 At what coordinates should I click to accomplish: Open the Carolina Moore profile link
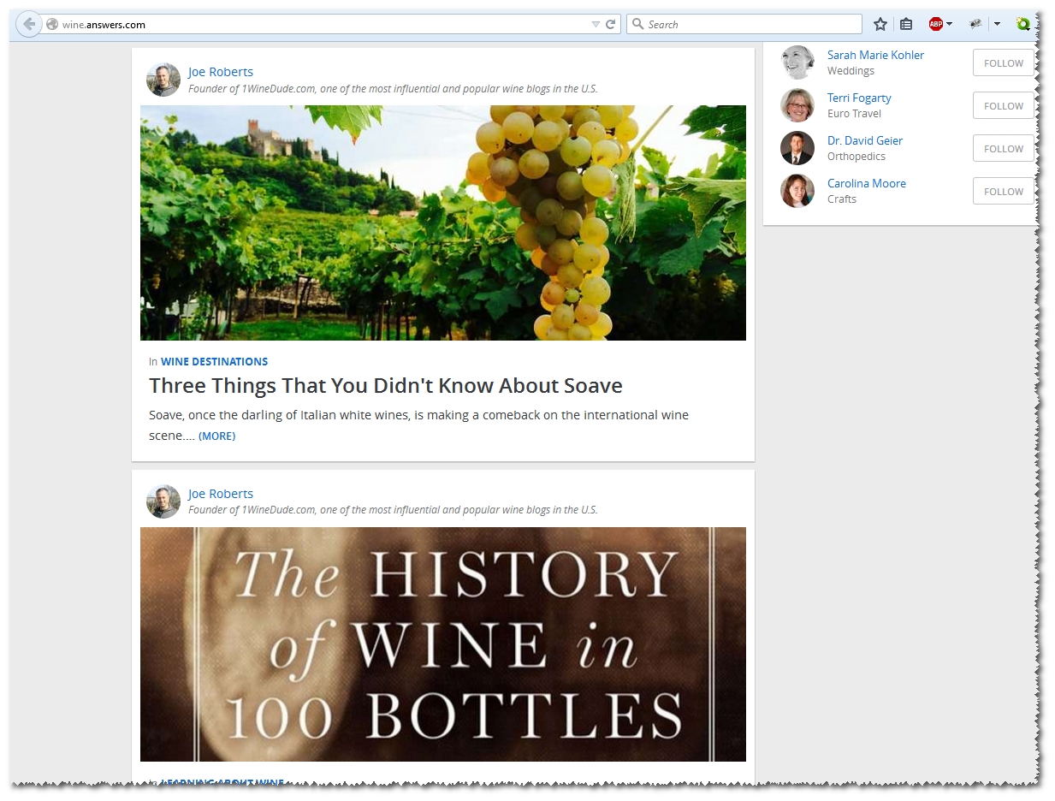(867, 183)
